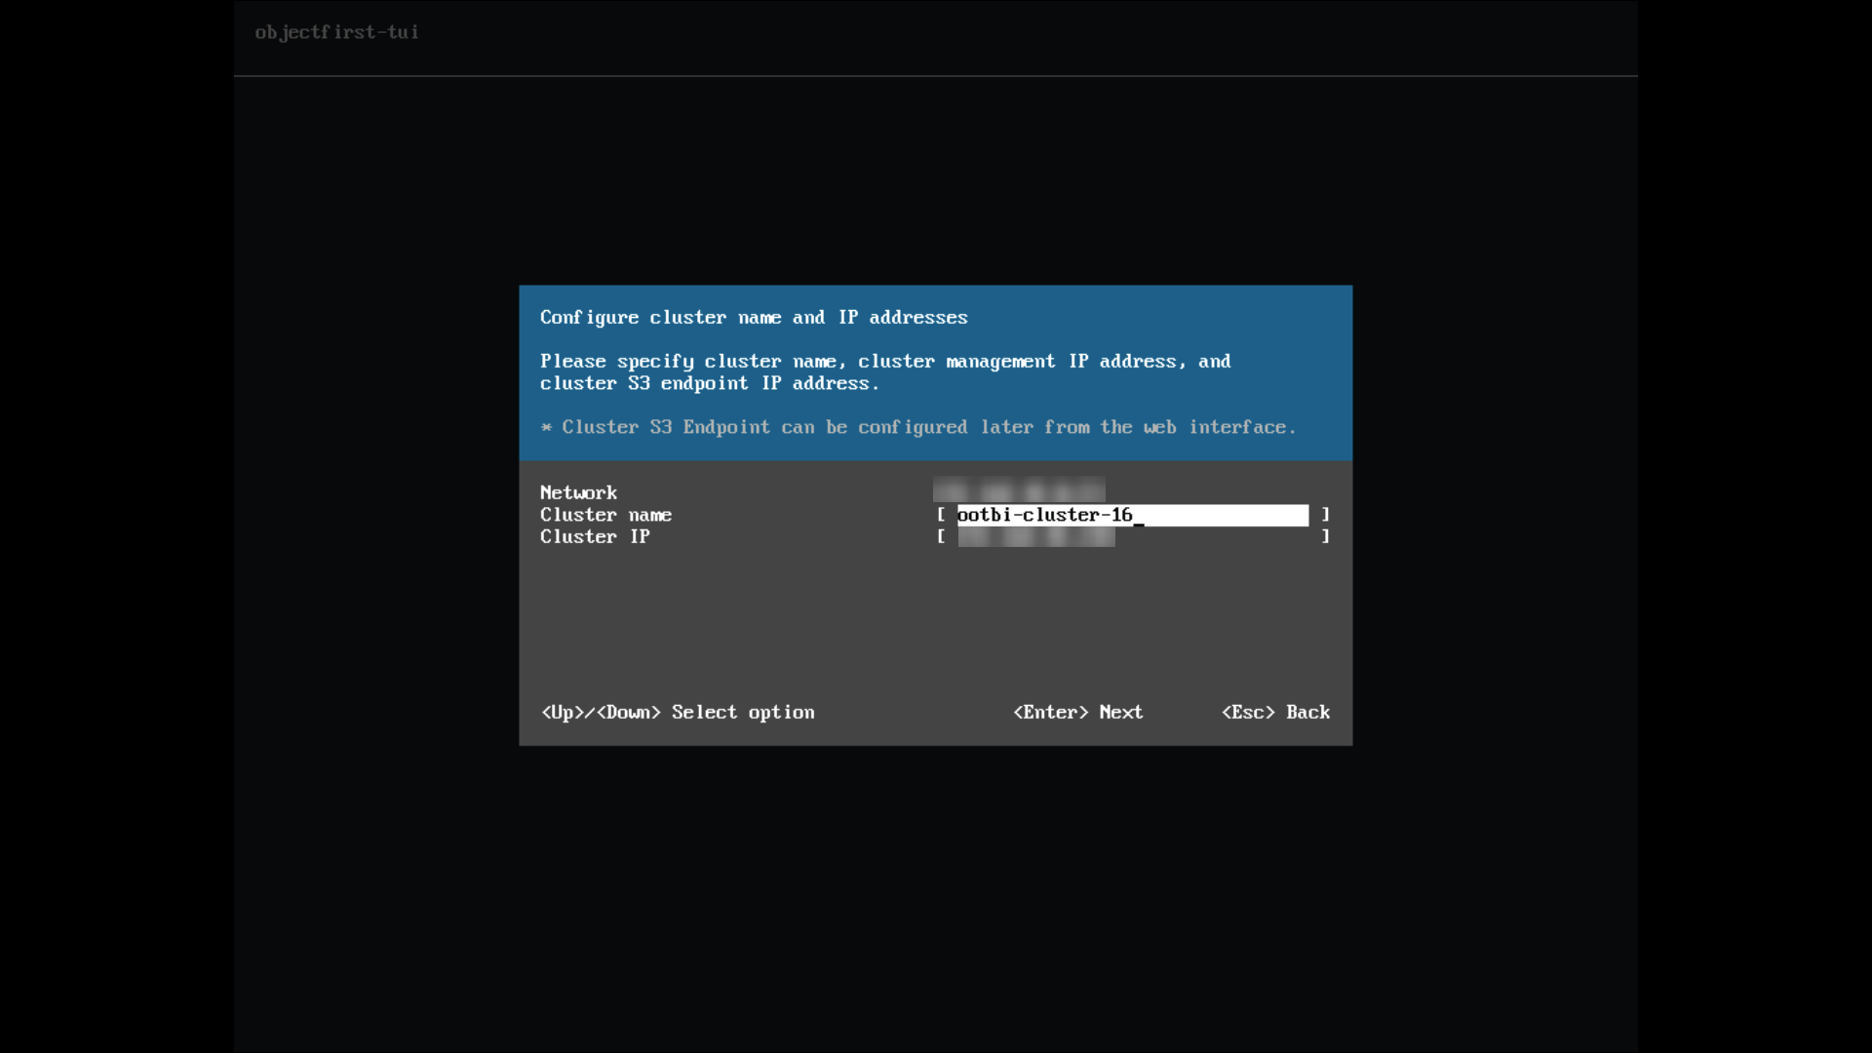Select the Cluster IP input field
1872x1053 pixels.
[x=1132, y=536]
